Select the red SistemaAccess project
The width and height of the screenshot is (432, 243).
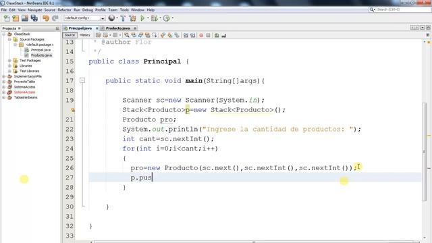click(x=24, y=92)
